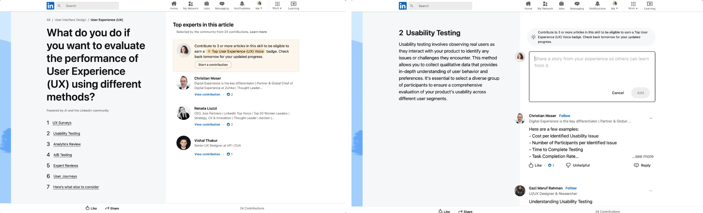Jump to Here's what else to consider

pos(76,187)
